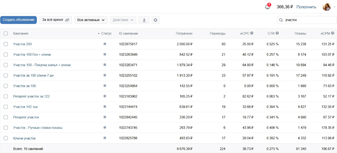Open campaign Ключи участок
This screenshot has width=337, height=153.
tap(24, 138)
